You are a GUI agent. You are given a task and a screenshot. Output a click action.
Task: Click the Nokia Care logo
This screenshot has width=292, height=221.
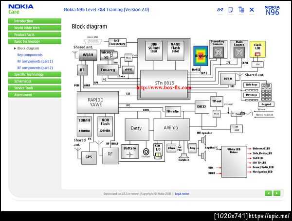tap(20, 9)
